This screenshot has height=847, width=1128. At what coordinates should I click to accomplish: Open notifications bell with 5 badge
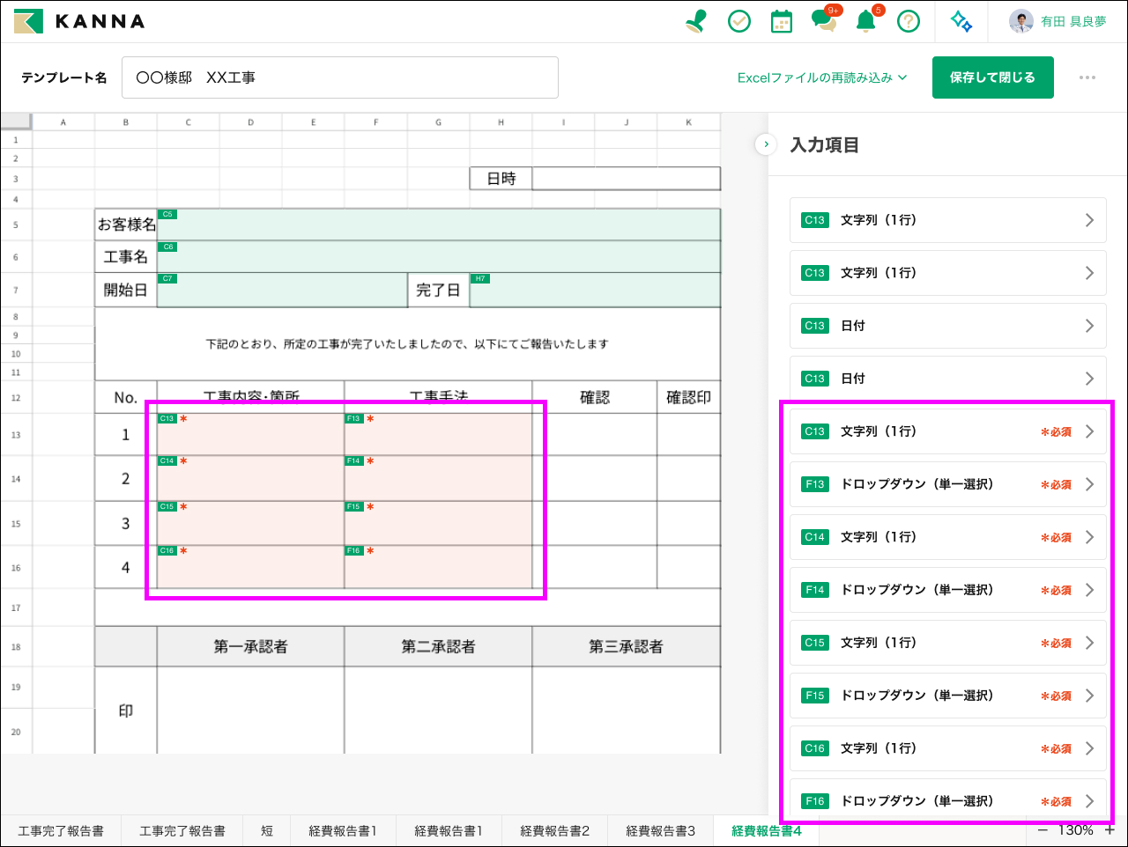tap(866, 21)
